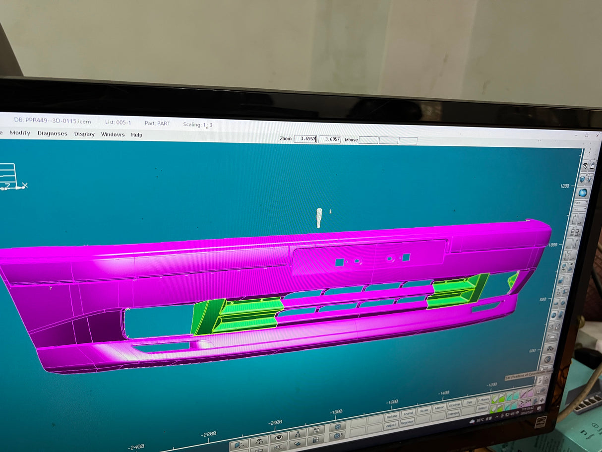Viewport: 602px width, 452px height.
Task: Click the large blue shaded-object icon
Action: pyautogui.click(x=582, y=193)
